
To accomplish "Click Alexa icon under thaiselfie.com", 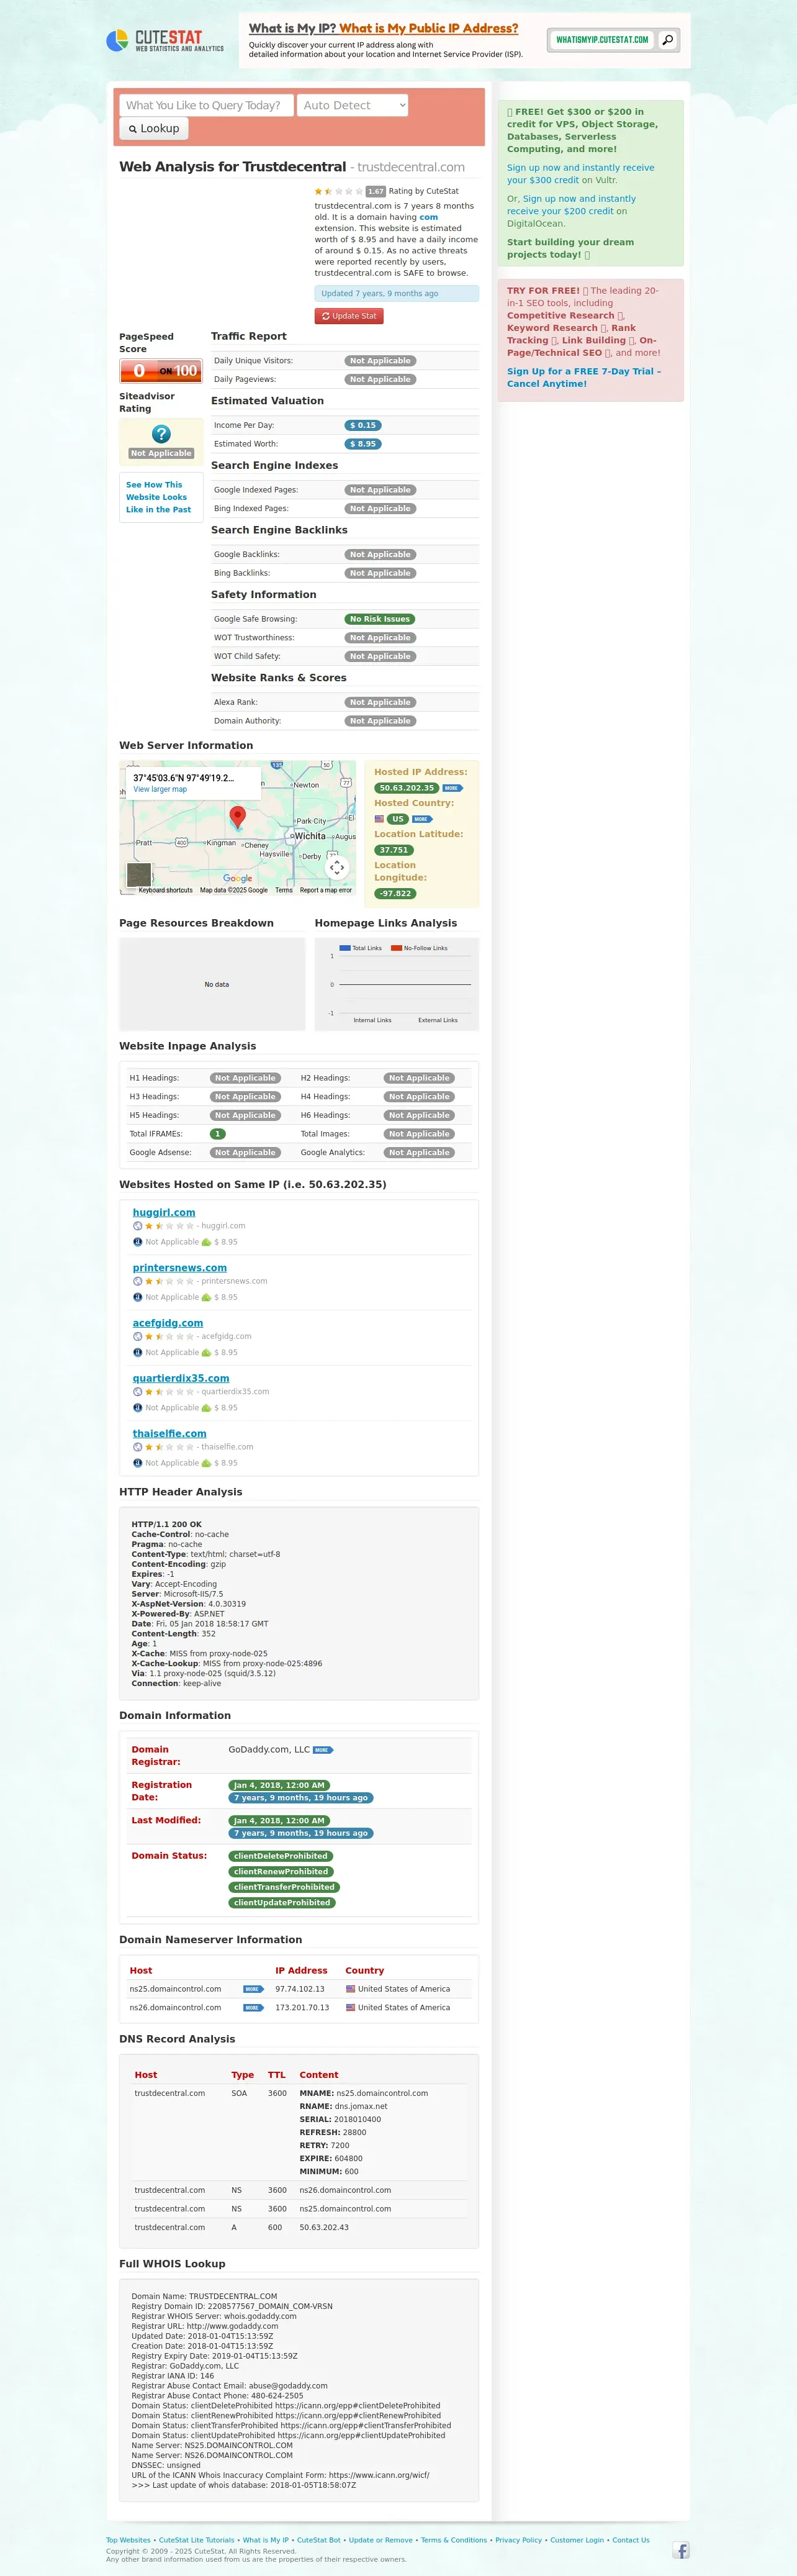I will tap(138, 1463).
